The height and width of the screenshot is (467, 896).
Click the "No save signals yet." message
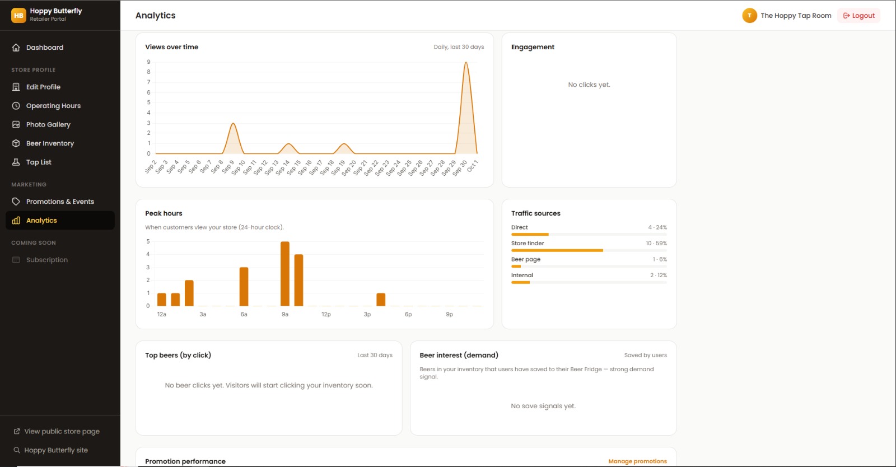pos(543,406)
